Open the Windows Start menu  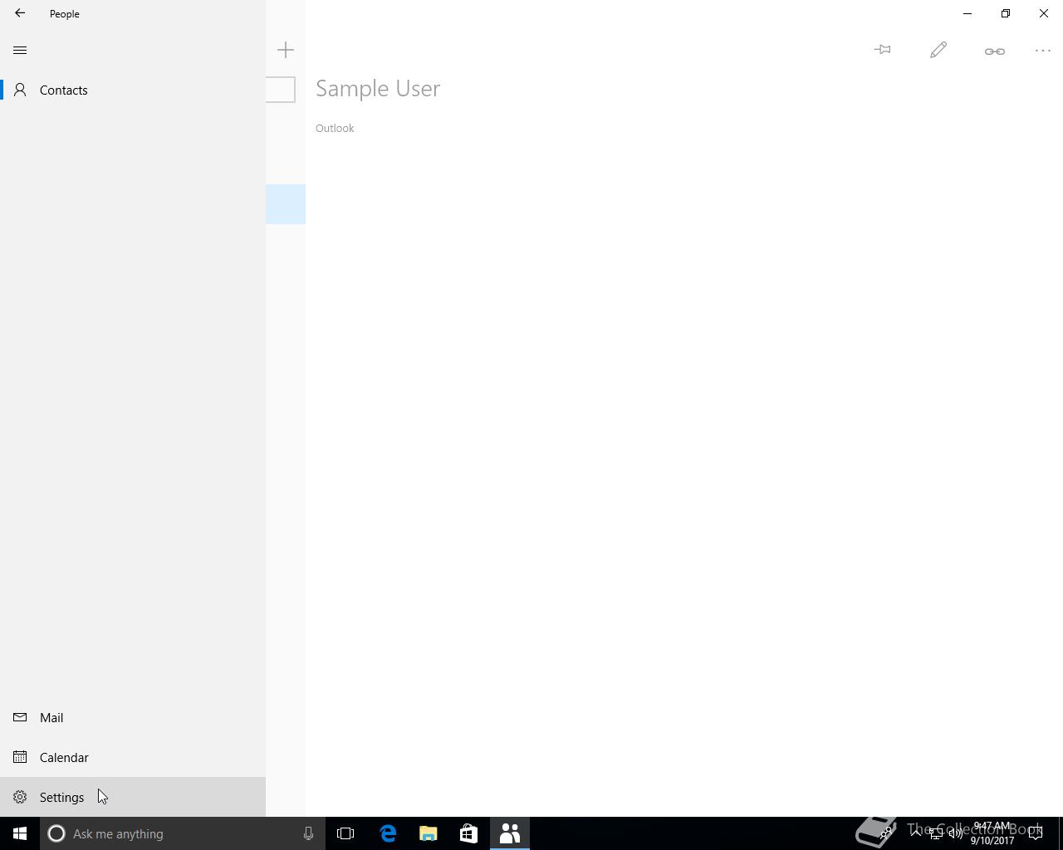tap(20, 833)
